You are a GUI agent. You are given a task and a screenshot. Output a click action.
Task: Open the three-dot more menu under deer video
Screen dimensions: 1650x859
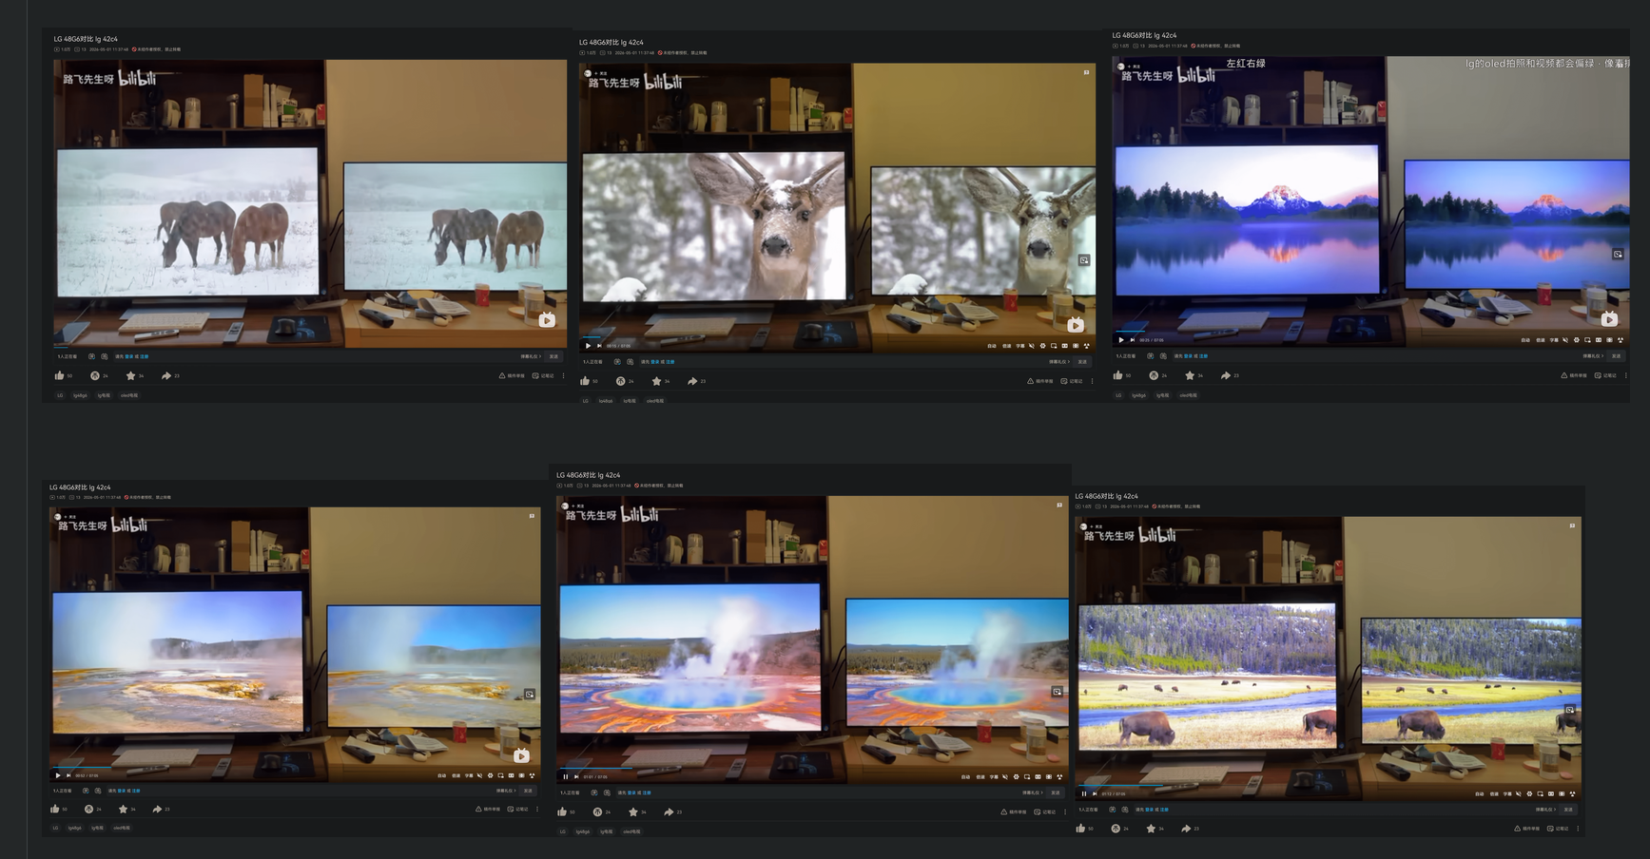(1092, 381)
